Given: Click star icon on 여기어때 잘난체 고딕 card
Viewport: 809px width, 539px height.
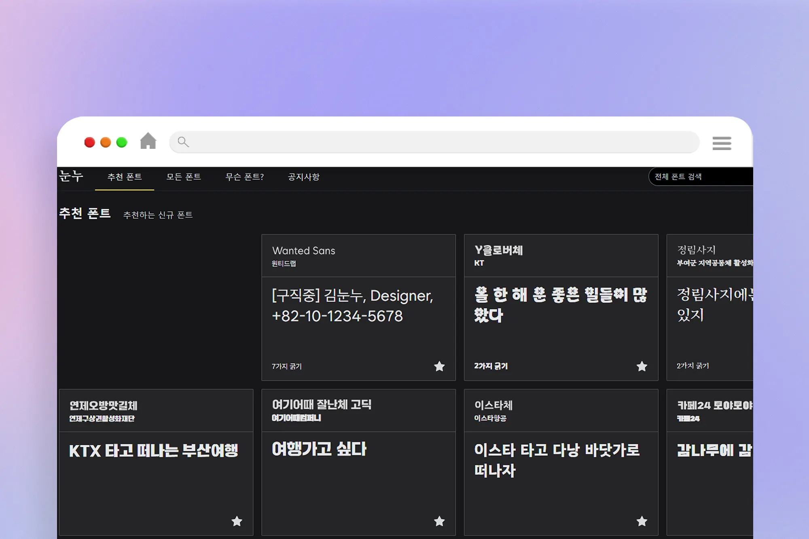Looking at the screenshot, I should [439, 521].
